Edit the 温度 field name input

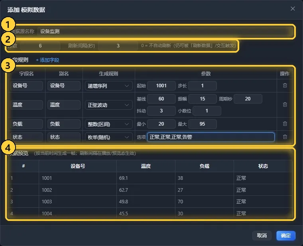[x=26, y=105]
